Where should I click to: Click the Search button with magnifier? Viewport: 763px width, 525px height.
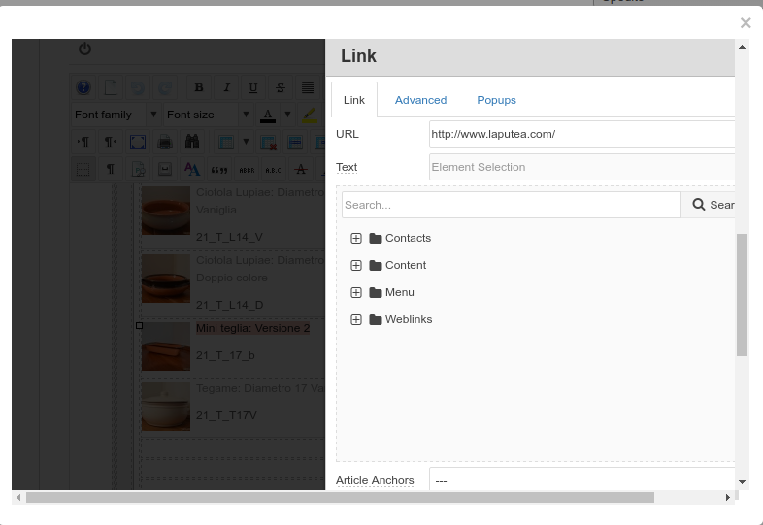click(713, 205)
